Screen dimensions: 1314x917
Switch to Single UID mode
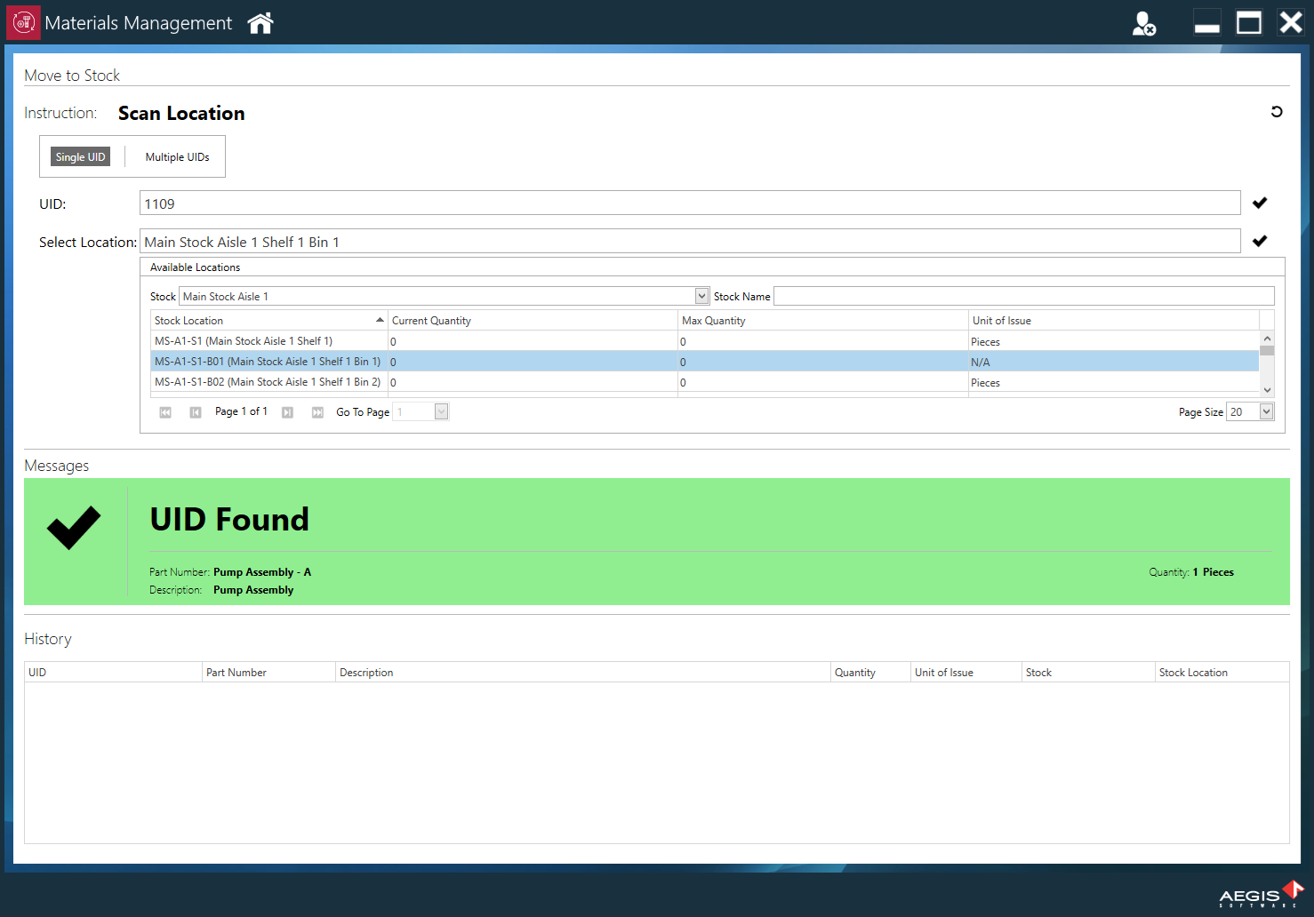(x=80, y=157)
